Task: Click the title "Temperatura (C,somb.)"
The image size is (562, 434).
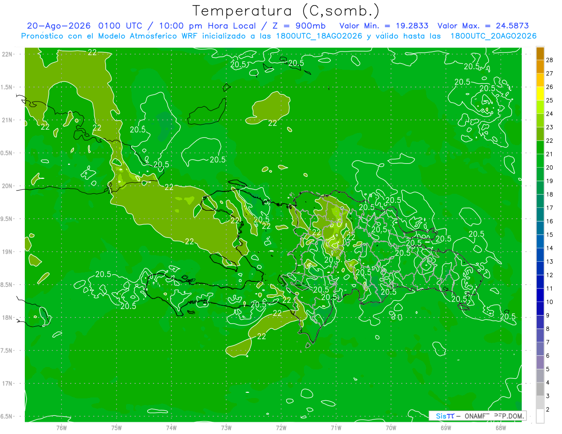Action: [286, 11]
